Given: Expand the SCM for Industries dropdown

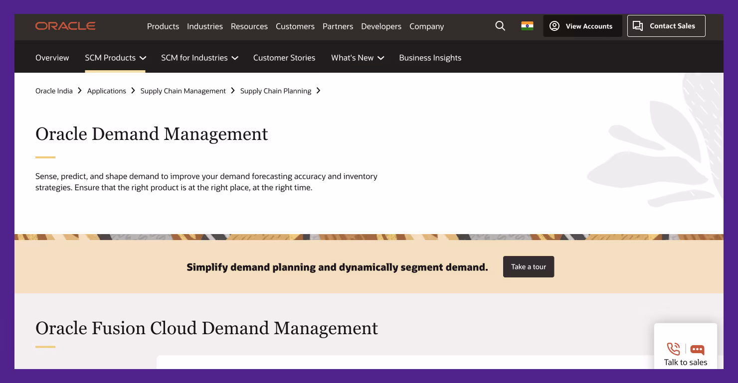Looking at the screenshot, I should coord(199,58).
